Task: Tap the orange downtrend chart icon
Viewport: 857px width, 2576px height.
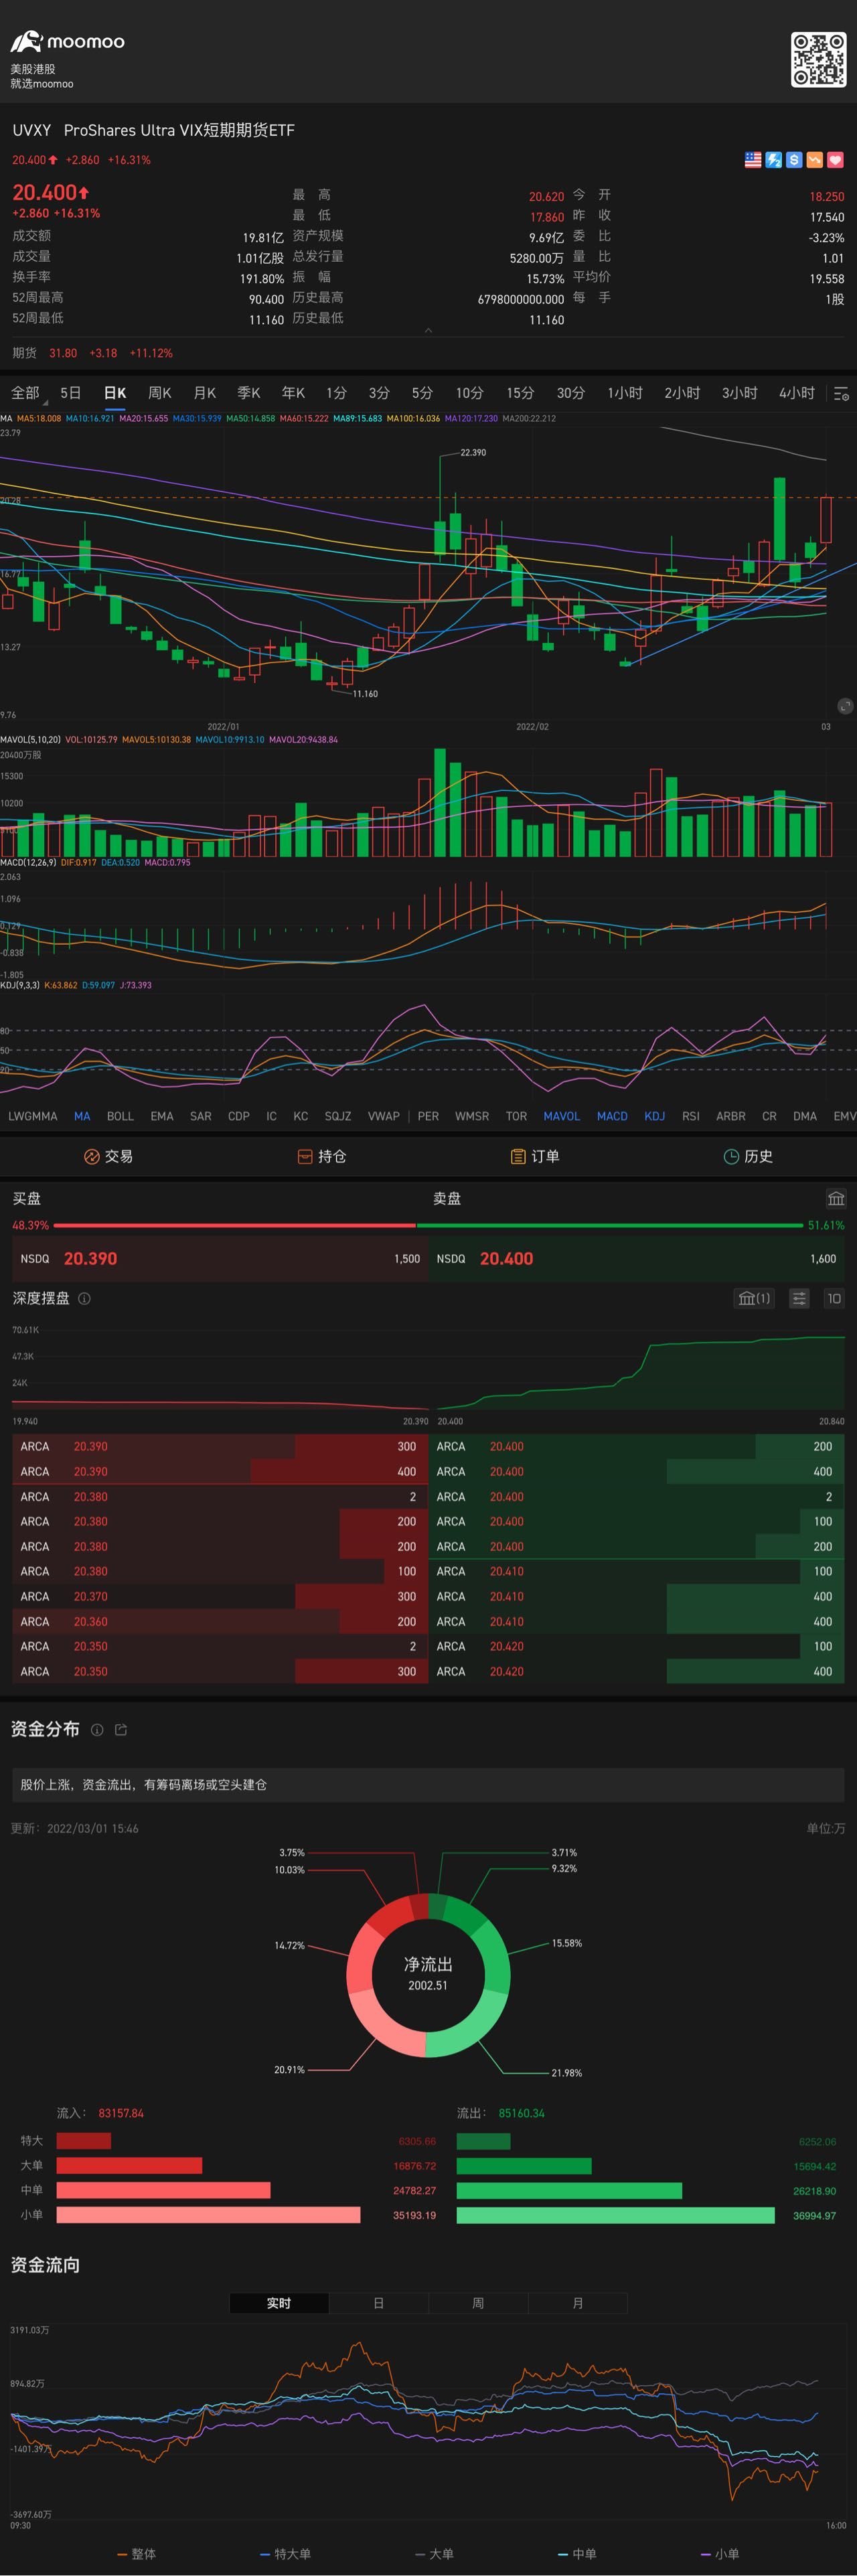Action: click(x=815, y=160)
